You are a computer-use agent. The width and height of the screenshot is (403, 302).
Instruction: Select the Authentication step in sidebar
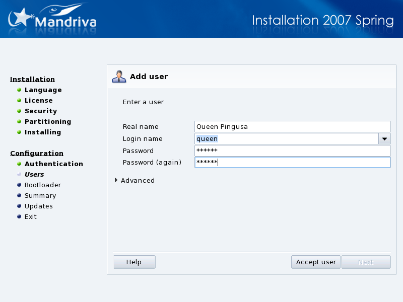[53, 164]
